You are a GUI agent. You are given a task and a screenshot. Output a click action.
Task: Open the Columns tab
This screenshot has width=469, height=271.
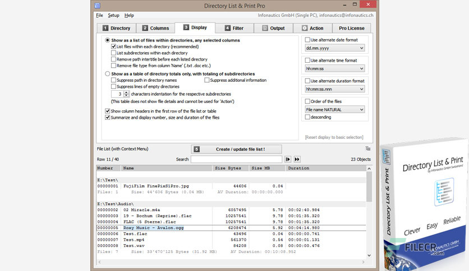point(155,28)
